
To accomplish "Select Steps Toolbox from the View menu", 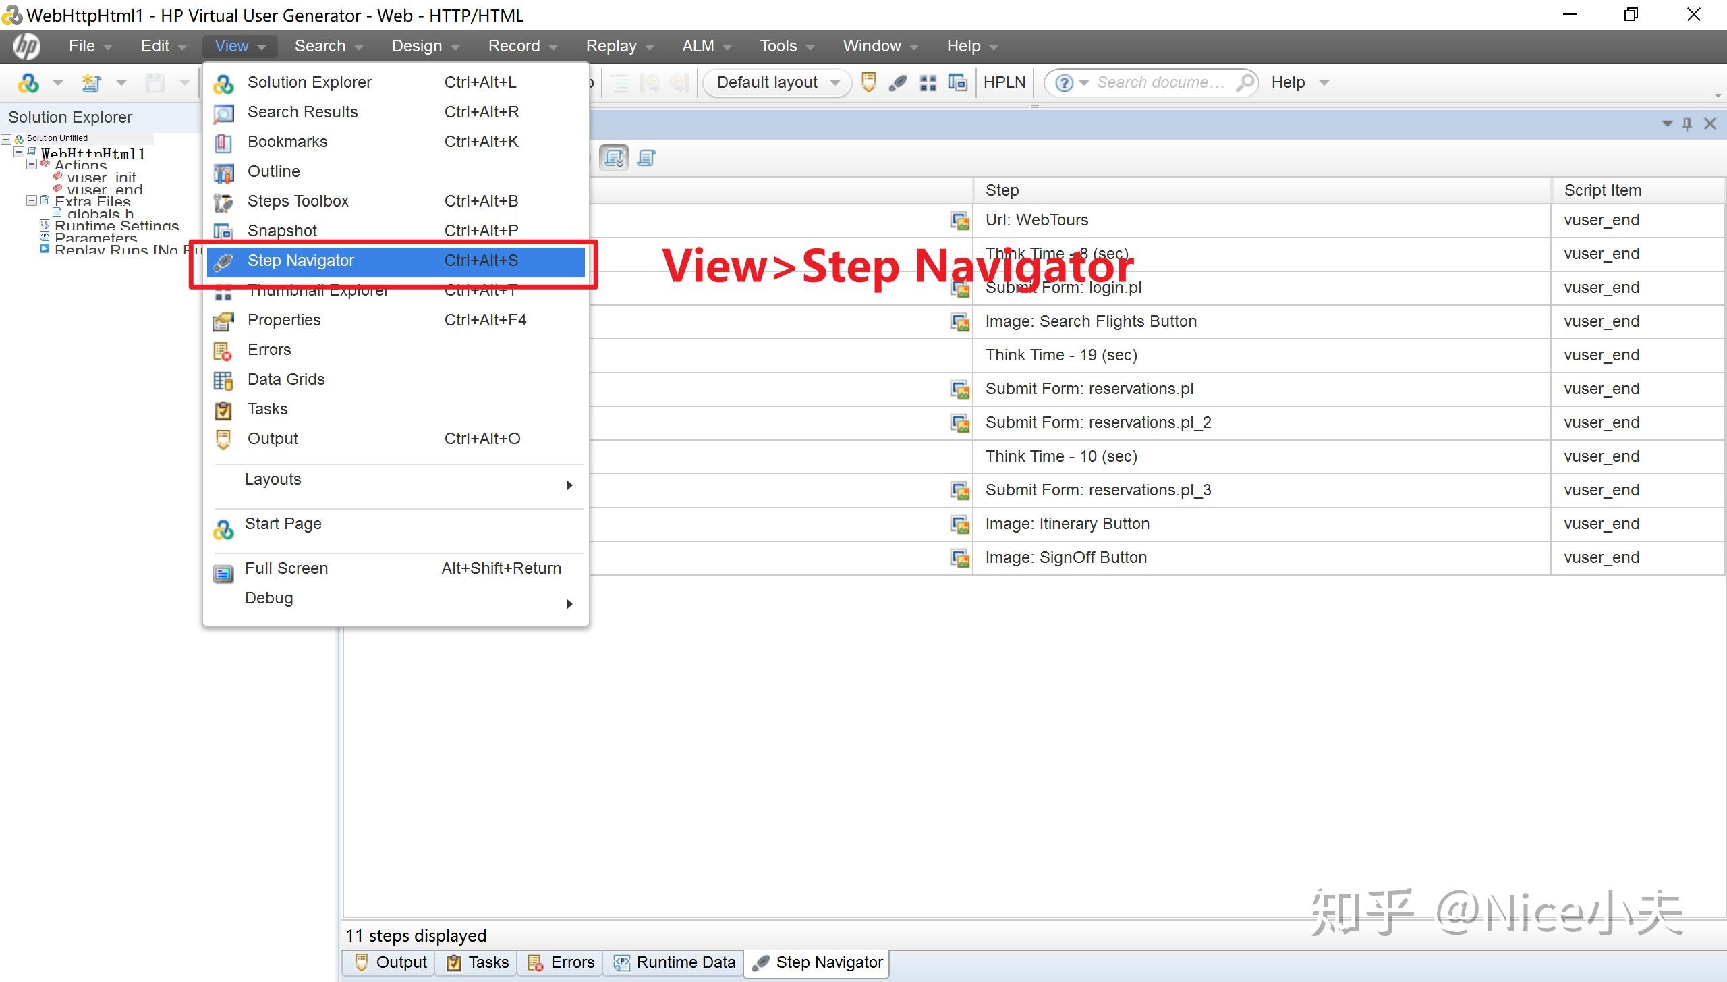I will [x=298, y=201].
